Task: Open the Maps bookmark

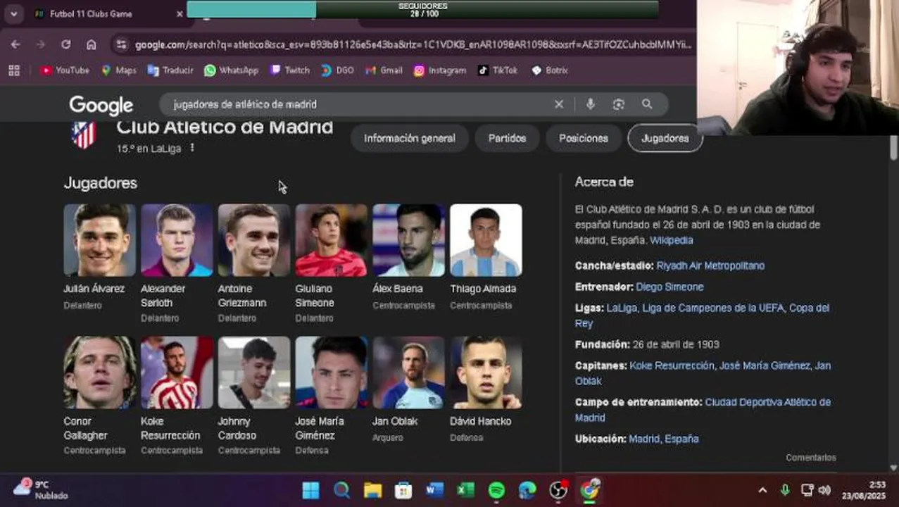Action: (x=119, y=70)
